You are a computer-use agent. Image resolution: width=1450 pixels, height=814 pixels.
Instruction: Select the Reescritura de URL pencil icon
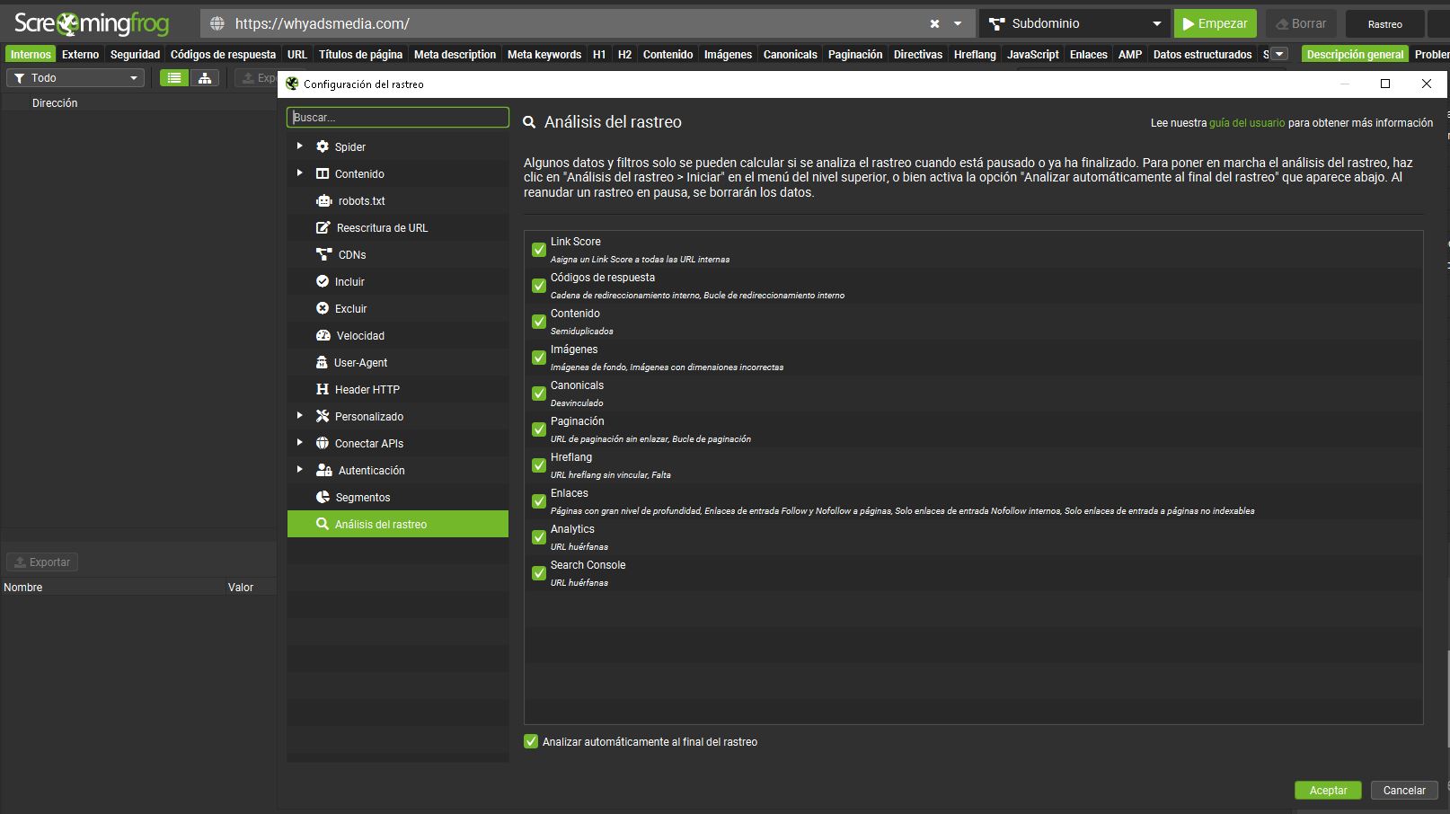click(323, 228)
